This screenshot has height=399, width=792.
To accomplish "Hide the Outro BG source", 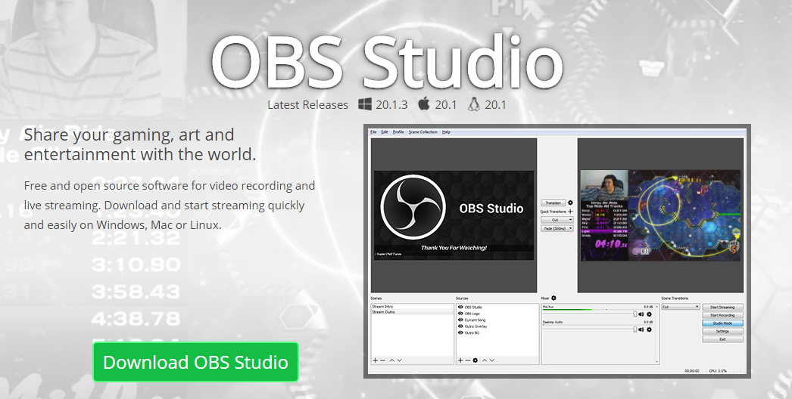I will (x=460, y=333).
